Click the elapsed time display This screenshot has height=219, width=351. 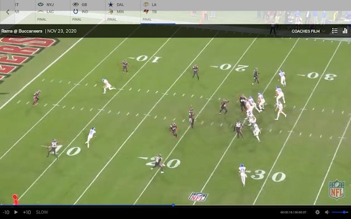point(286,212)
